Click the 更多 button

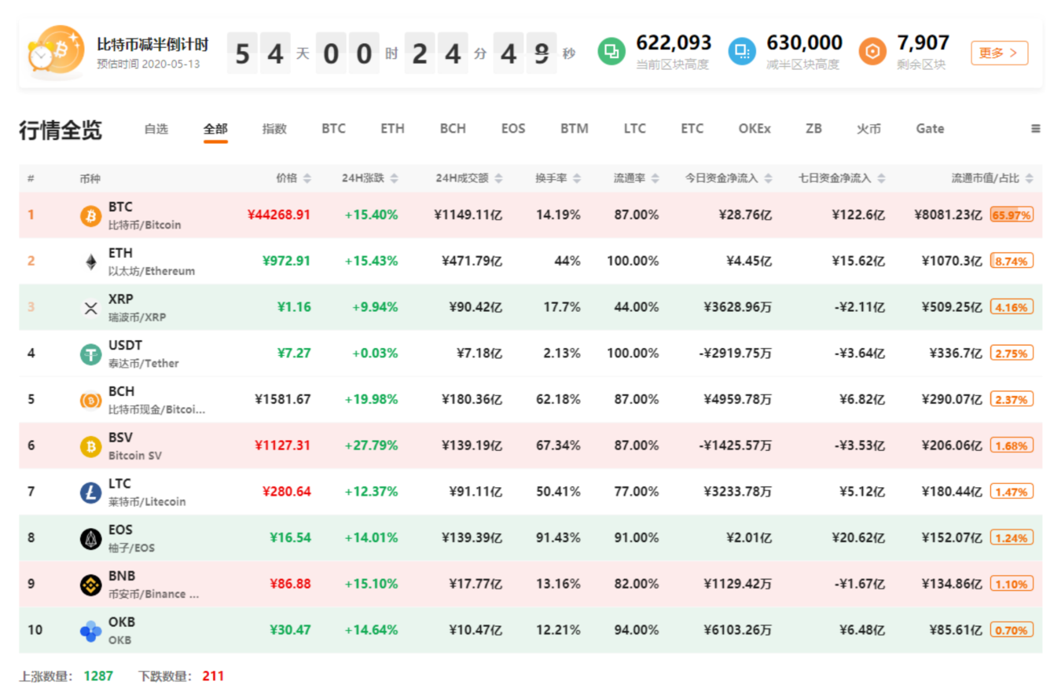pos(999,53)
